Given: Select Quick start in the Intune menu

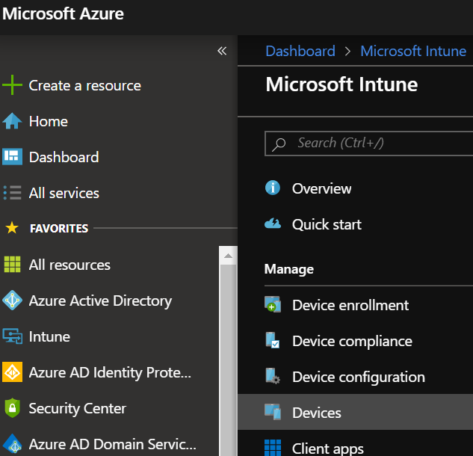Looking at the screenshot, I should tap(327, 224).
